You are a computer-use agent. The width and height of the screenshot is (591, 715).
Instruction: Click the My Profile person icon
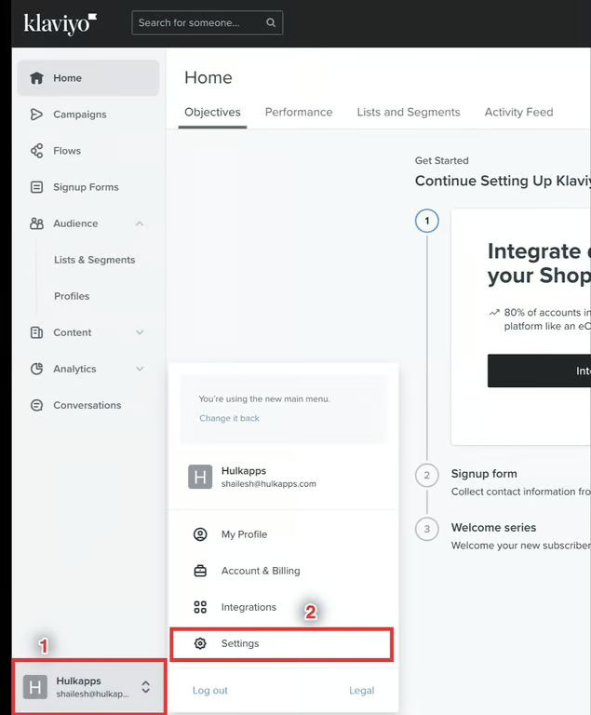[200, 534]
